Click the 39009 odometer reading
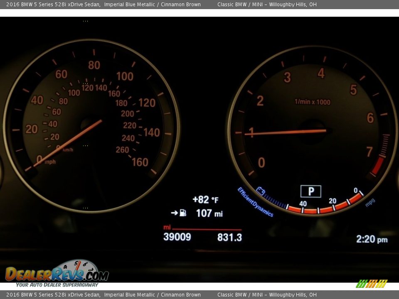This screenshot has width=399, height=299. 177,237
